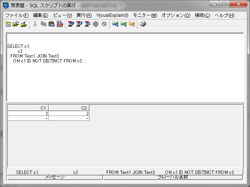Switch to the メッセージ tab
This screenshot has height=187, width=250.
pos(55,177)
